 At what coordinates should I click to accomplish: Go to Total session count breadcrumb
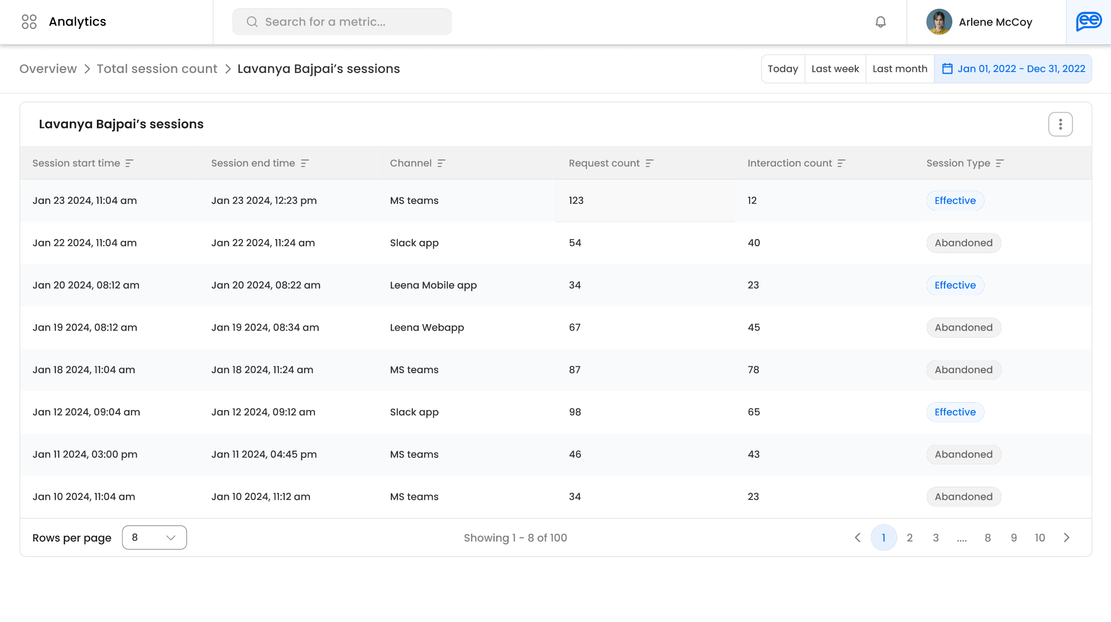157,69
